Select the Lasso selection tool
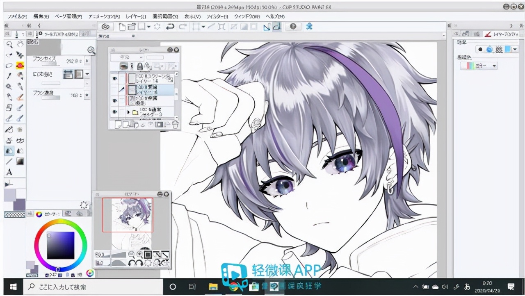This screenshot has width=525, height=296. tap(9, 66)
